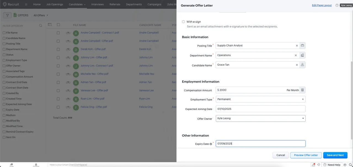Preview Felicia Ong - Offer.pdf with glasses icon

pyautogui.click(x=68, y=107)
